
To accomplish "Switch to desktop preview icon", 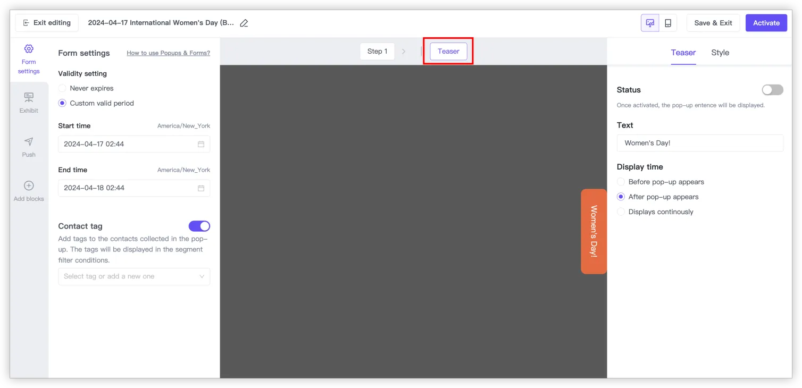I will click(650, 23).
